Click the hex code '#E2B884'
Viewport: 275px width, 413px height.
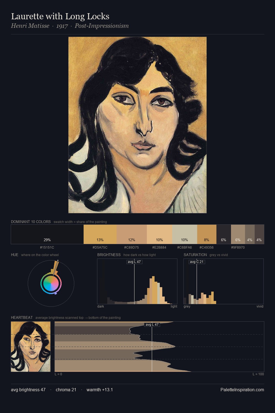[159, 248]
